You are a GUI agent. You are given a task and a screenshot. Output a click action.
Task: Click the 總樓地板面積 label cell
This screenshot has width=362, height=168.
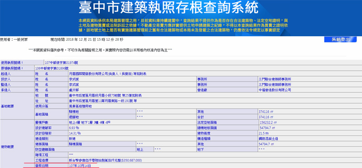point(227,128)
